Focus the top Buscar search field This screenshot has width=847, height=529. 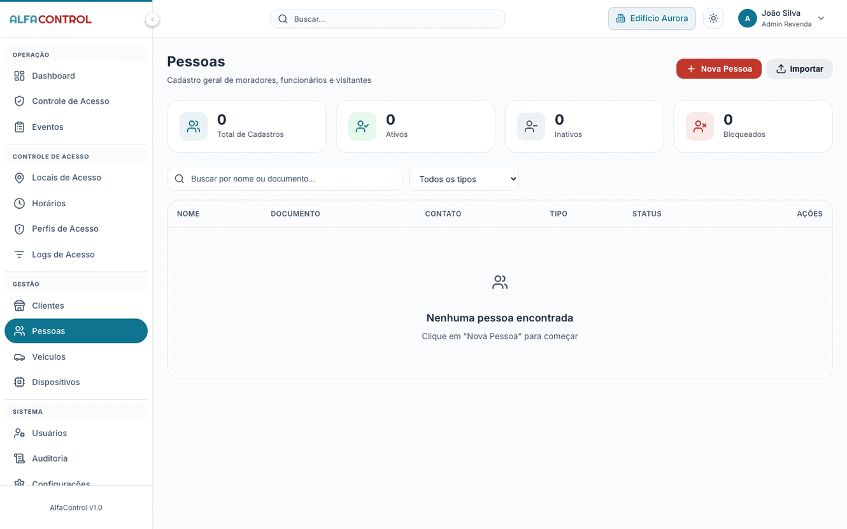387,19
